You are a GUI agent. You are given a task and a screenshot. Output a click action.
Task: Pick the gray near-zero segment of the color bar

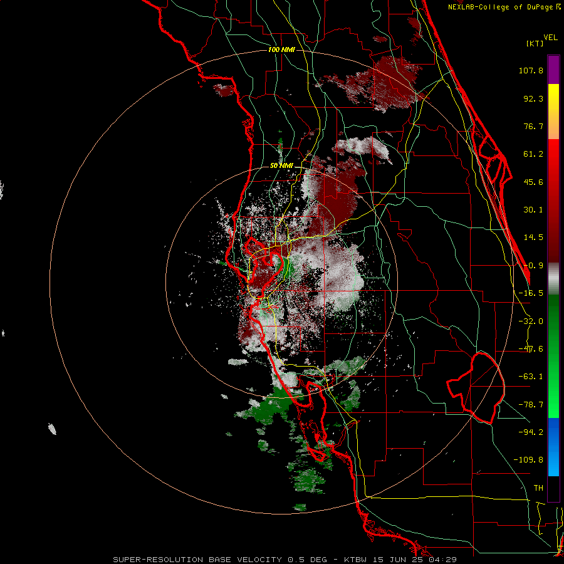tap(553, 279)
